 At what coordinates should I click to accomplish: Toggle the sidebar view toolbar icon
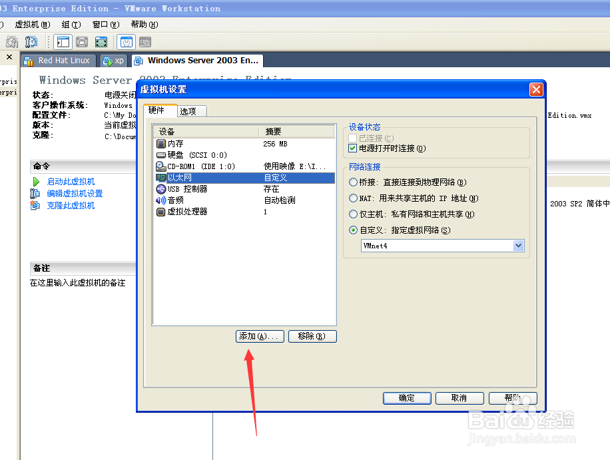click(x=63, y=41)
